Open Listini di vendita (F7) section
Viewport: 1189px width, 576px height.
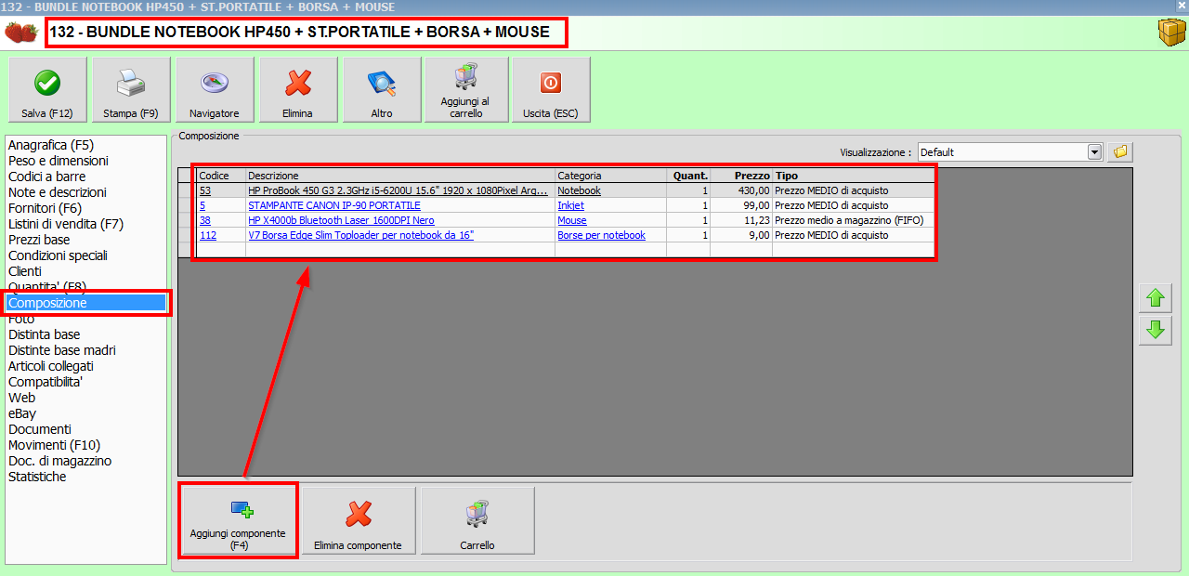(x=66, y=224)
